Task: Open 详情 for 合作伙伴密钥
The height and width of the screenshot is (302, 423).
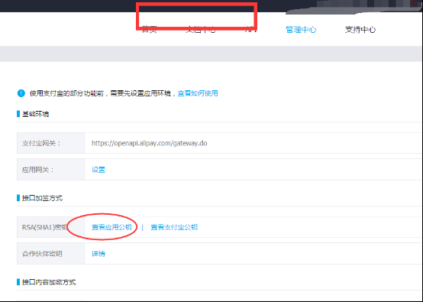Action: pos(98,254)
